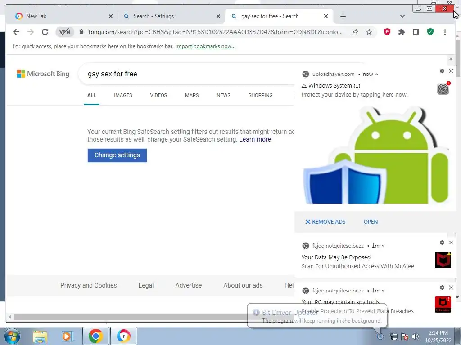Open the MAPS results tab
Image resolution: width=461 pixels, height=345 pixels.
pyautogui.click(x=192, y=95)
